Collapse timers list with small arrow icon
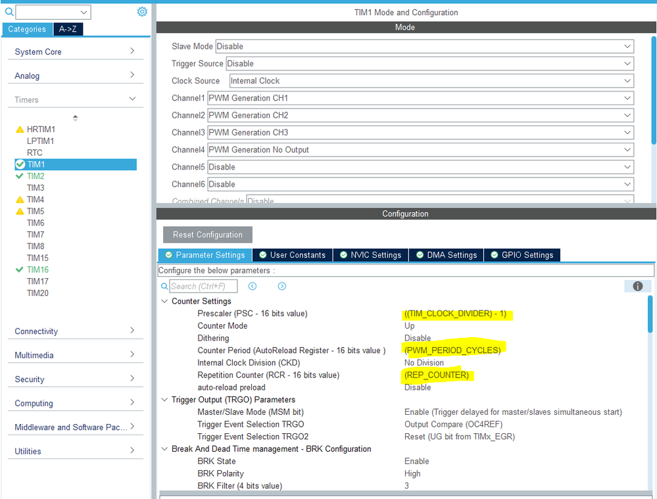 (76, 118)
